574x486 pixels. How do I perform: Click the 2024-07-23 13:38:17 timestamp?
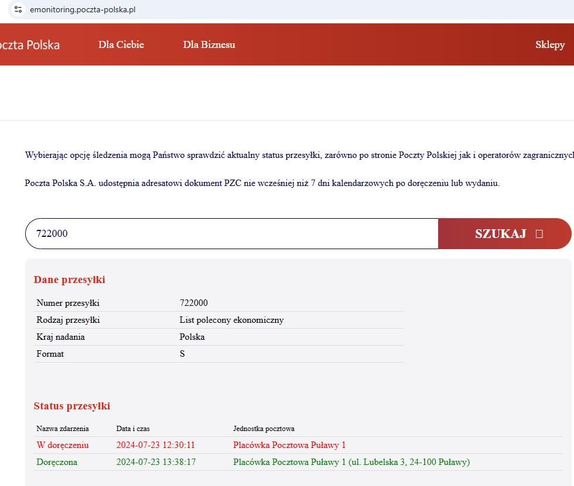point(156,462)
